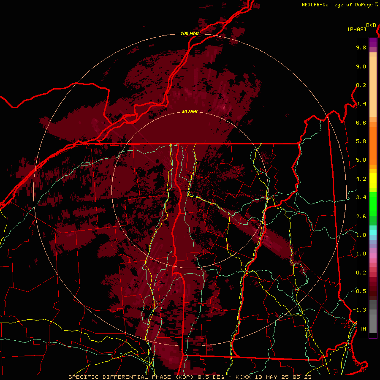
Task: Click the 2.6 legend value
Action: [361, 217]
